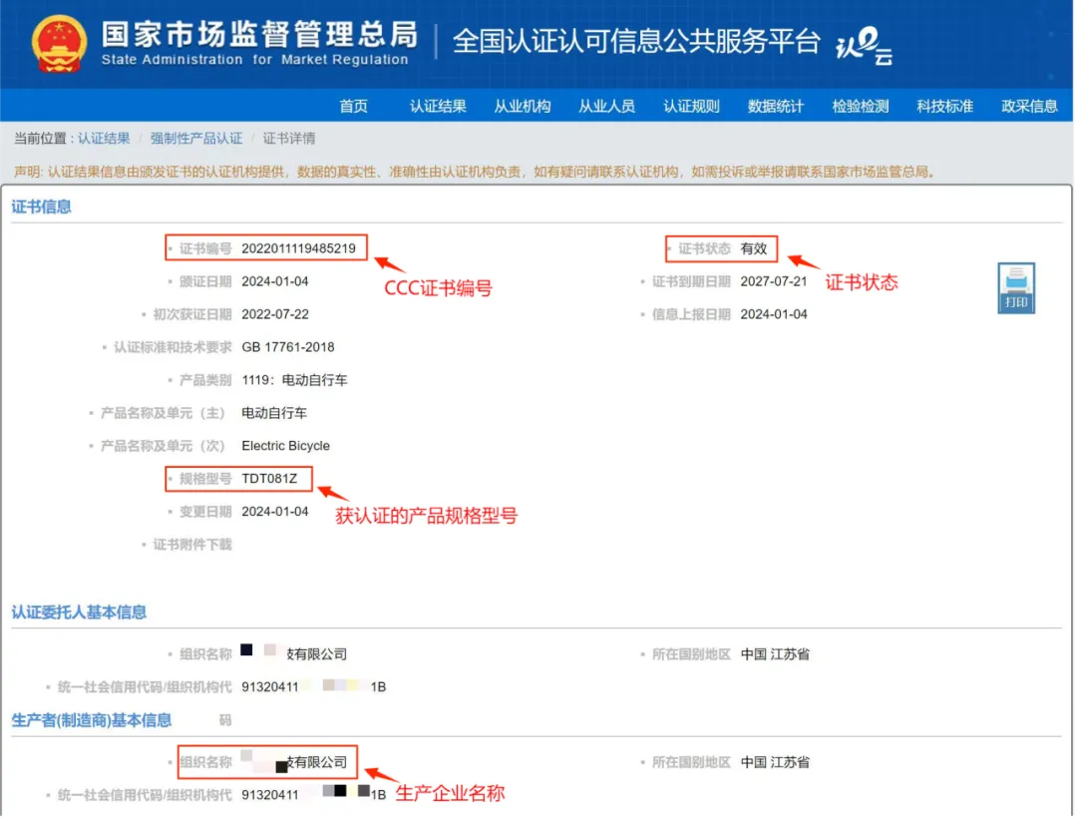Image resolution: width=1077 pixels, height=817 pixels.
Task: Open the 检验检测 section
Action: pyautogui.click(x=860, y=105)
